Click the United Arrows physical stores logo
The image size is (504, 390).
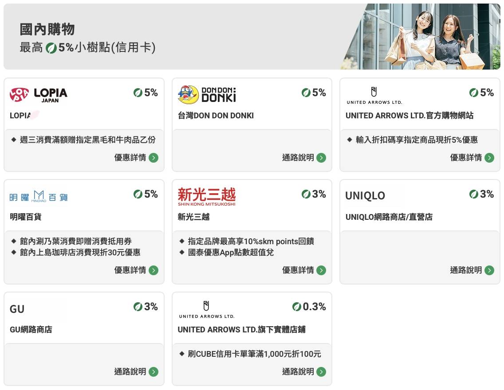click(207, 309)
